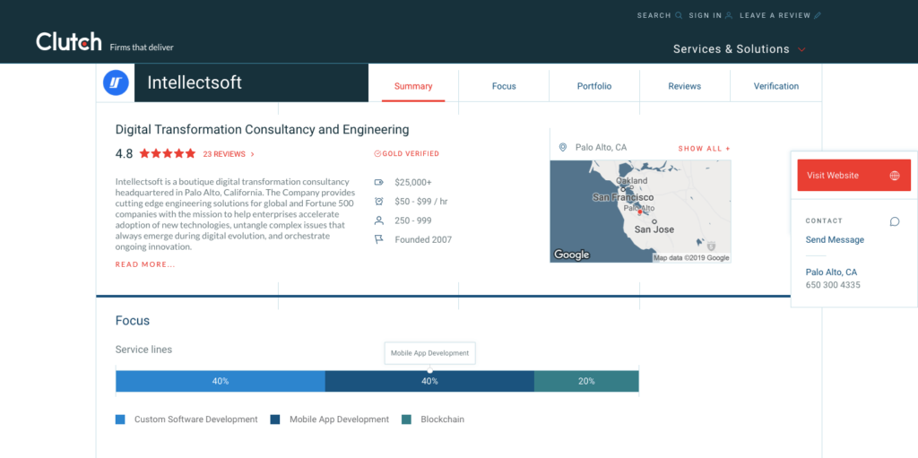The image size is (918, 458).
Task: Switch to the Focus tab
Action: (x=504, y=86)
